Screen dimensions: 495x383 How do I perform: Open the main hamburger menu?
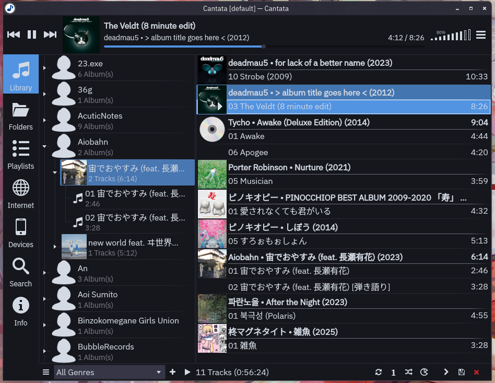click(481, 35)
